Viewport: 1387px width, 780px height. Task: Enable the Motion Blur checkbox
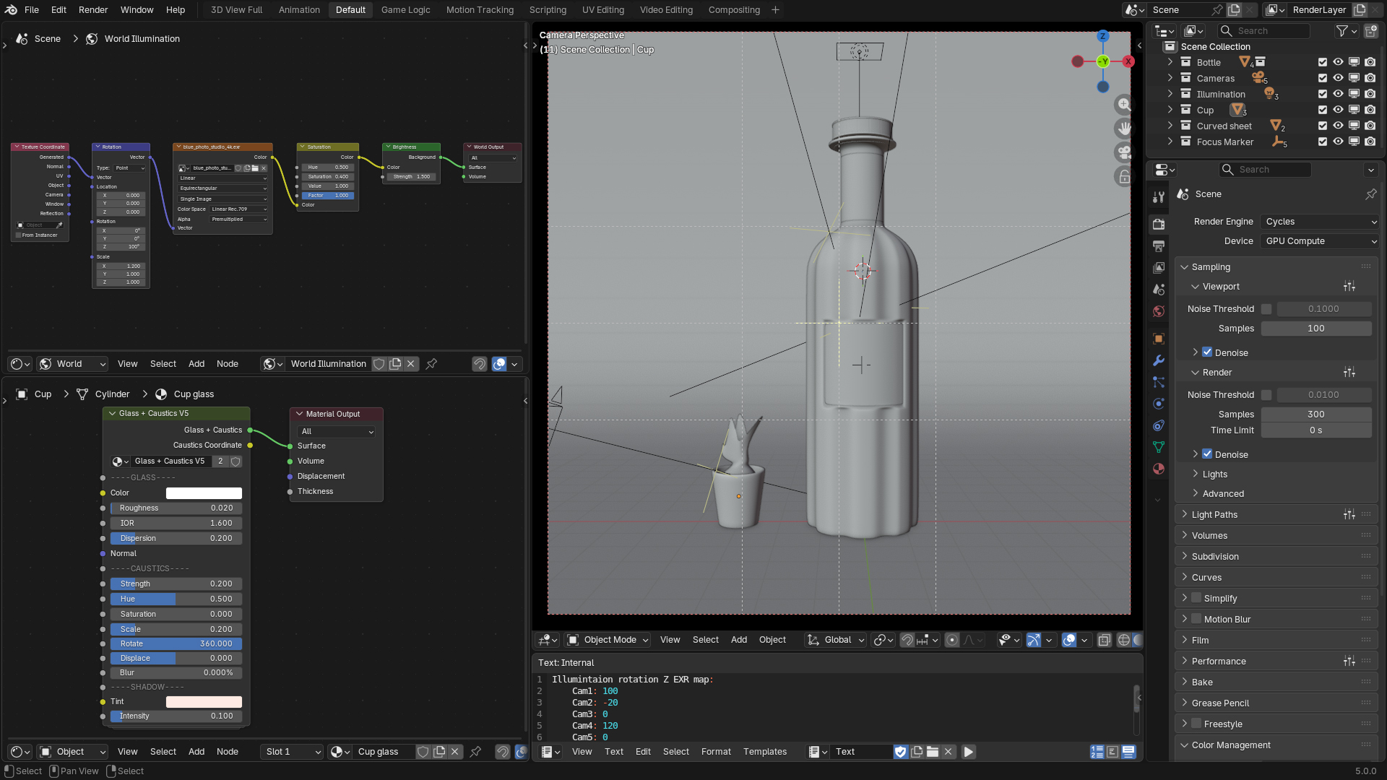pos(1196,619)
